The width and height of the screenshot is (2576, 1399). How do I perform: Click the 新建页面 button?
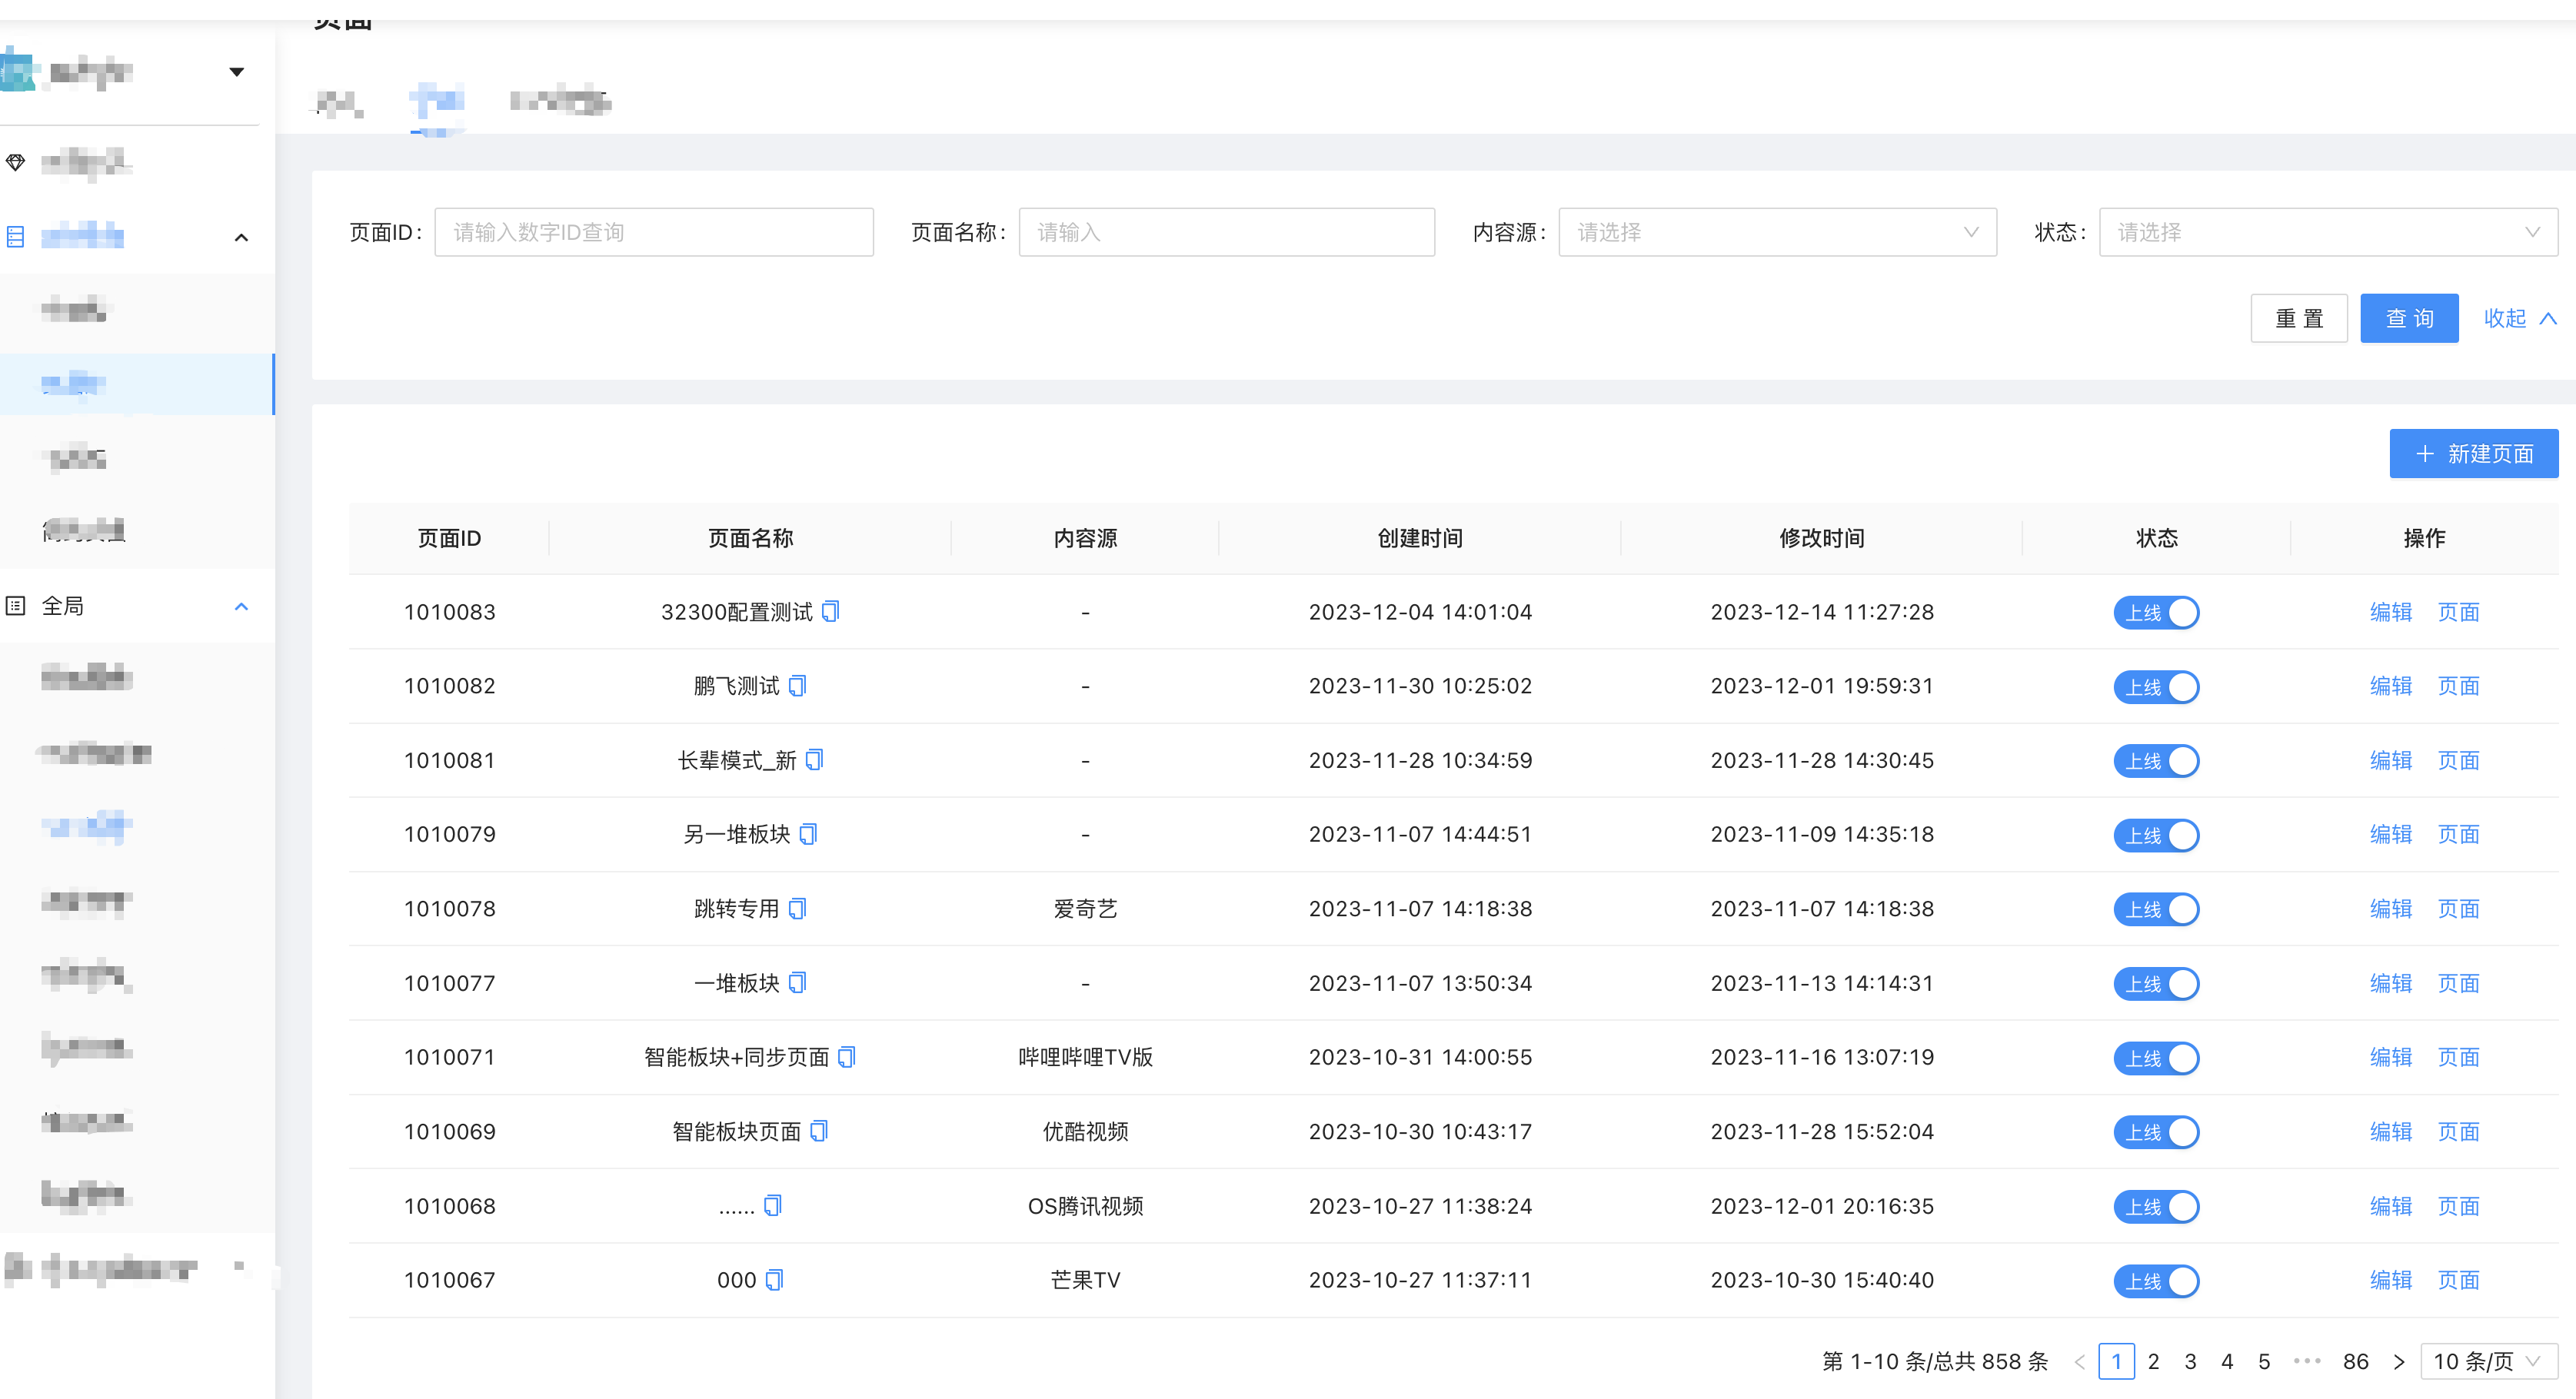[x=2473, y=453]
